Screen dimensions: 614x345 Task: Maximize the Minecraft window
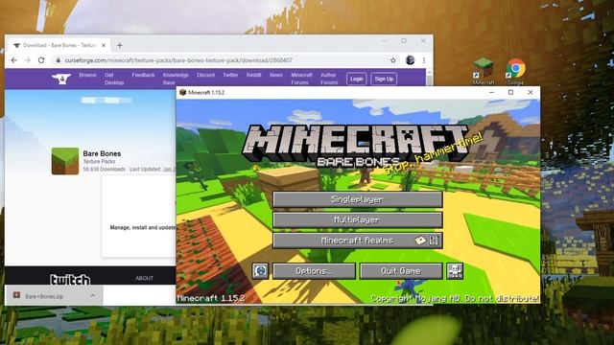click(x=510, y=92)
